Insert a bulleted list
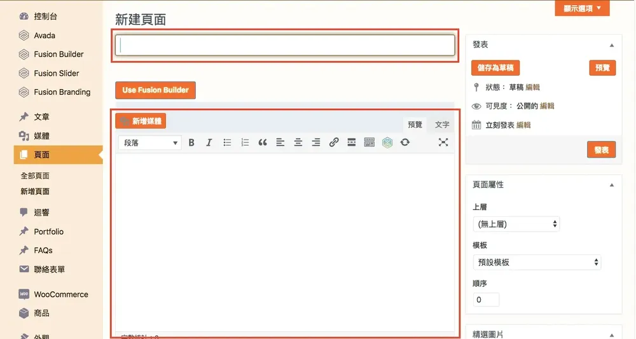Viewport: 636px width, 339px height. coord(227,142)
